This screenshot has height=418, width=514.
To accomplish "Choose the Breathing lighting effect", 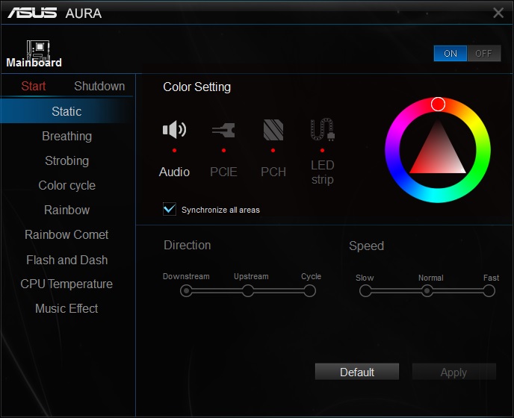I will coord(67,136).
